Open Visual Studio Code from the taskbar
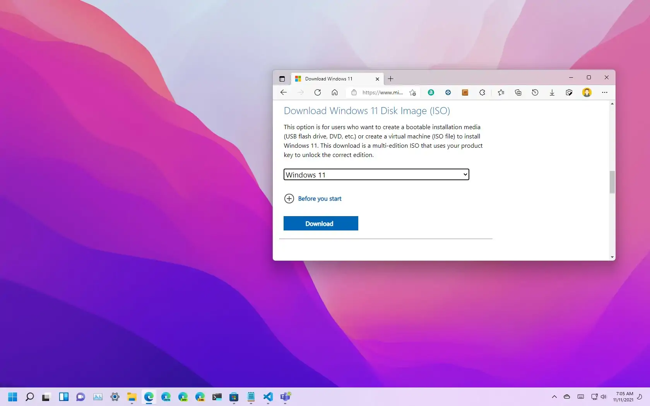Image resolution: width=650 pixels, height=406 pixels. click(x=268, y=397)
